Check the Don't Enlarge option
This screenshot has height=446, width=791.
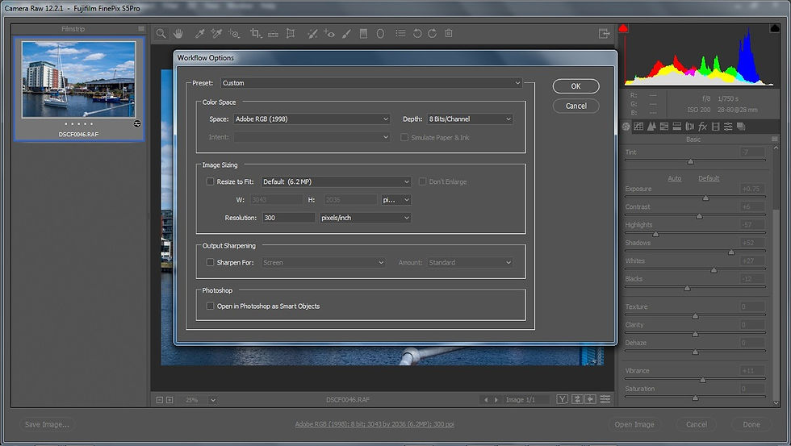(423, 181)
